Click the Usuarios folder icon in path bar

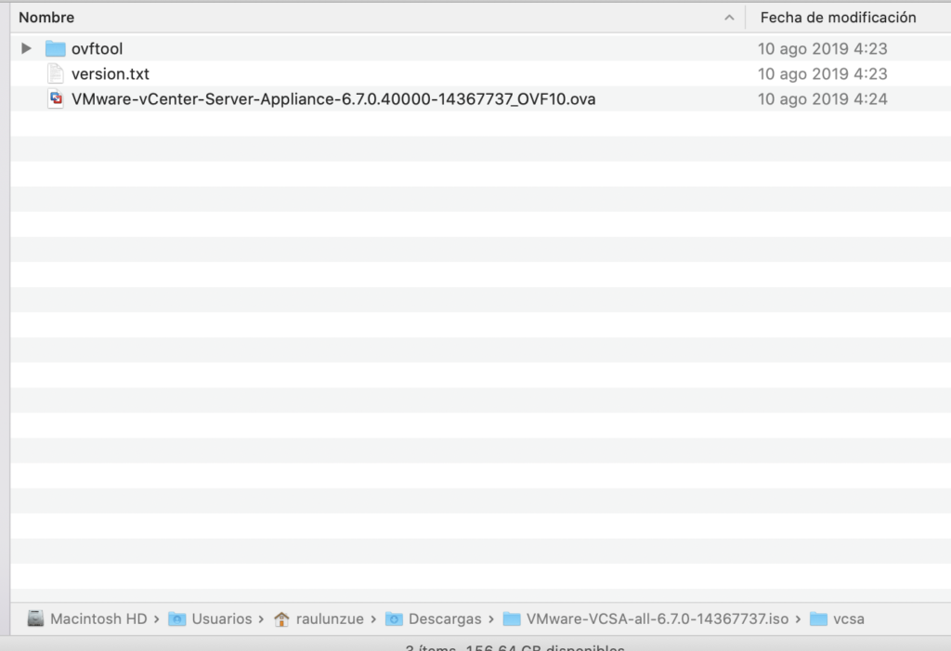click(x=176, y=618)
